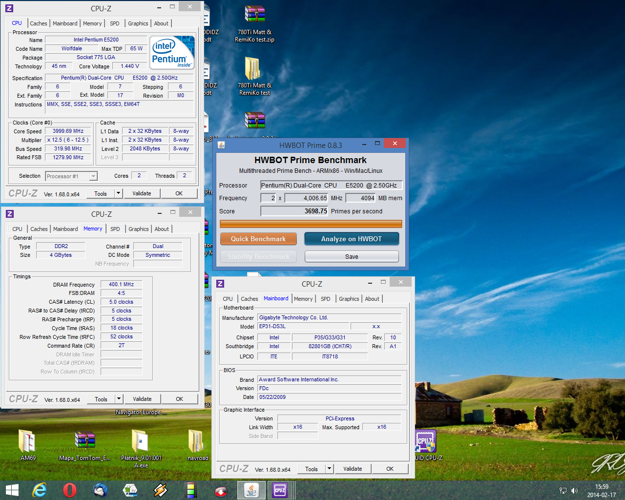Click Analyze on HWBOT button
Screen dimensions: 625x500
[x=352, y=239]
